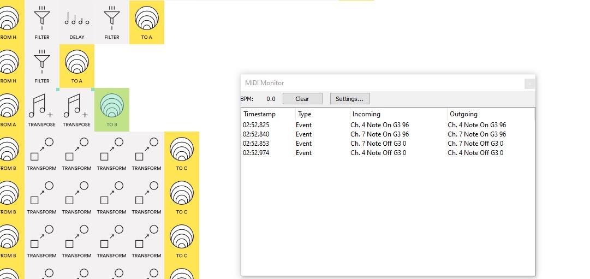Select second TRANSFORM pipe in the third TRANSFORM row
Image resolution: width=590 pixels, height=279 pixels.
coord(77,241)
